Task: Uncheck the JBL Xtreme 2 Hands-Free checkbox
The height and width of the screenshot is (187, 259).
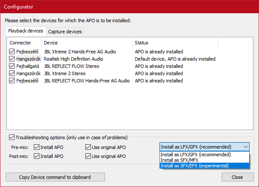Action: pos(12,52)
